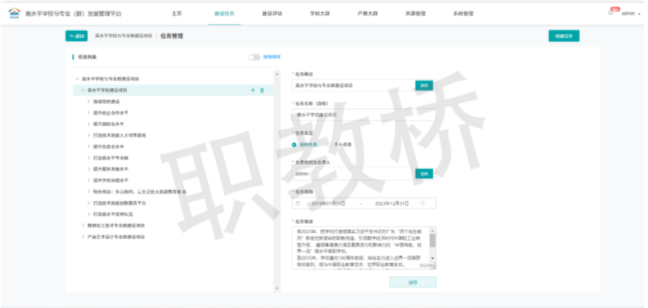The width and height of the screenshot is (648, 308).
Task: Open the 产教大屏 tab
Action: pyautogui.click(x=368, y=14)
